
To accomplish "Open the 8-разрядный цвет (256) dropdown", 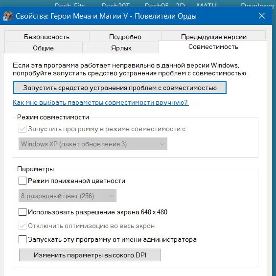I will tap(68, 196).
